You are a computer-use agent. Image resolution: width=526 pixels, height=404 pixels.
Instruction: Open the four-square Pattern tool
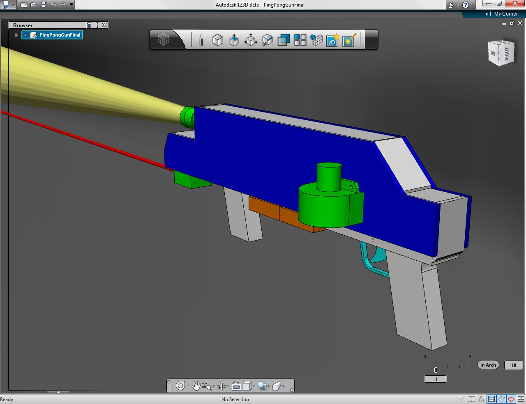click(x=300, y=40)
